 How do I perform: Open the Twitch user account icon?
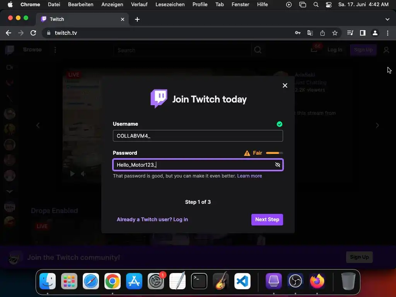tap(386, 50)
